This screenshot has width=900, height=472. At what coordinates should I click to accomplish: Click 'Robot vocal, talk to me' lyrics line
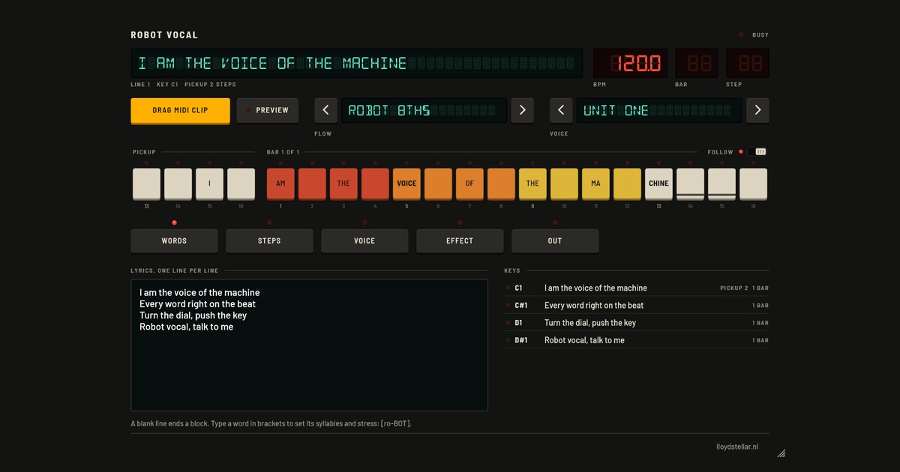[x=186, y=327]
